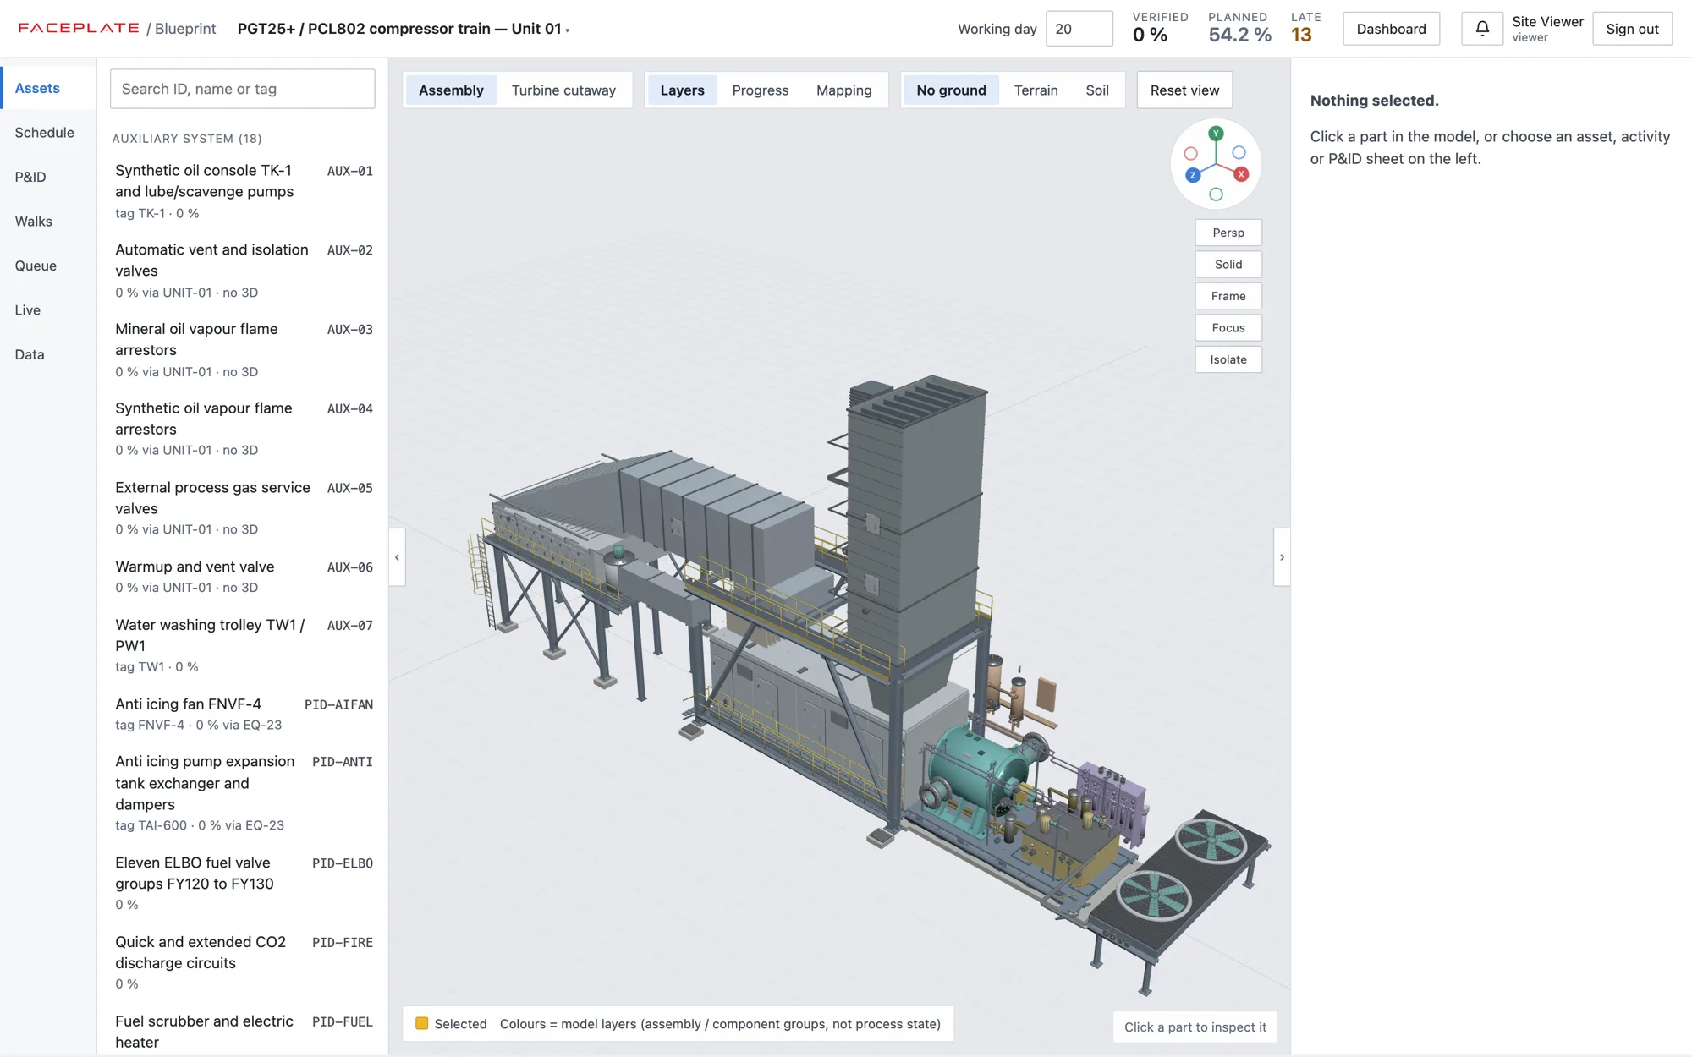Viewport: 1692px width, 1057px height.
Task: Click the red X axis gizmo handle
Action: pos(1241,174)
